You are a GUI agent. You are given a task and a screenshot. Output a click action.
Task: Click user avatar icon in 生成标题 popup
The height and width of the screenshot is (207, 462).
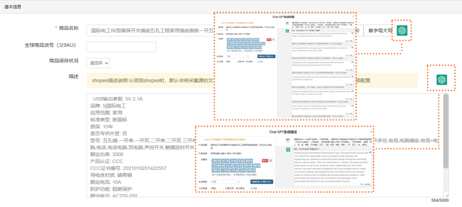(x=287, y=23)
